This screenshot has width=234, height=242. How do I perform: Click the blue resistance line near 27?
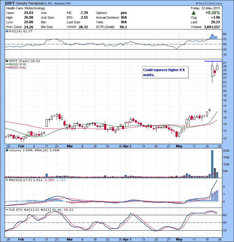click(213, 61)
